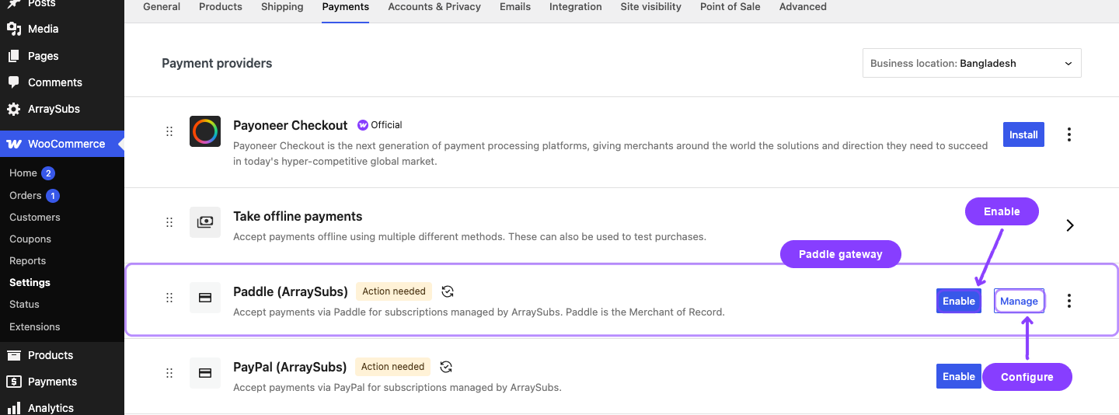Click the Payoneer Checkout title

coord(291,125)
